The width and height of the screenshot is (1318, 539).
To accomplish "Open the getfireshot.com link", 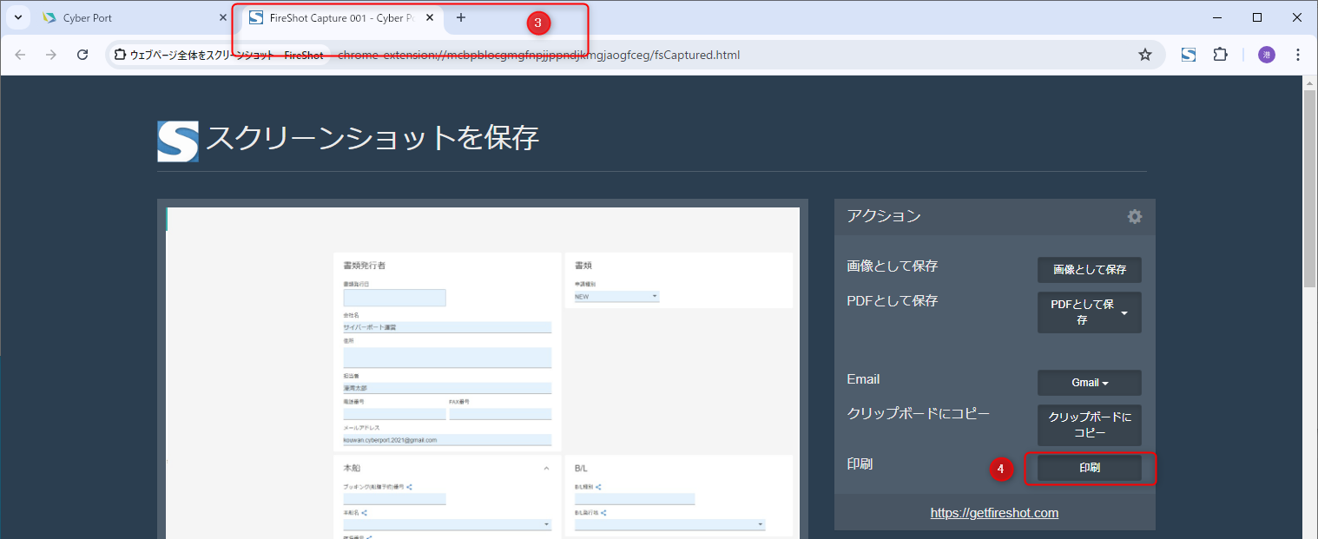I will coord(994,513).
